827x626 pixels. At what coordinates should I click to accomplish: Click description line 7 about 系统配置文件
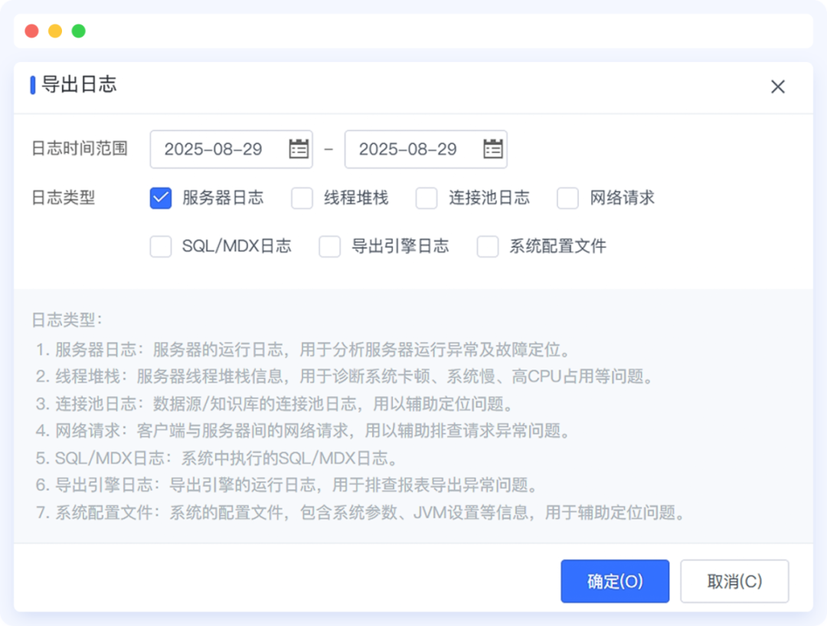pos(361,512)
